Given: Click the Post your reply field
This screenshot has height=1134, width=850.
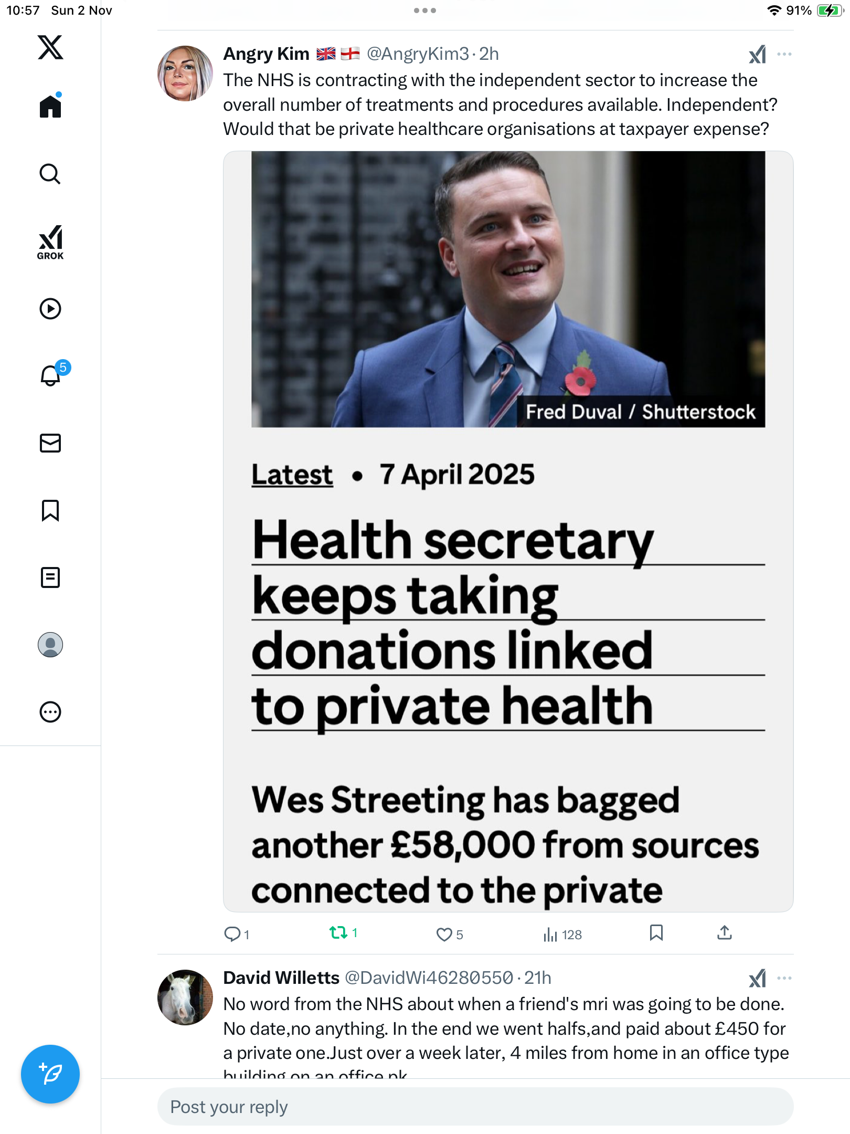Looking at the screenshot, I should tap(475, 1107).
